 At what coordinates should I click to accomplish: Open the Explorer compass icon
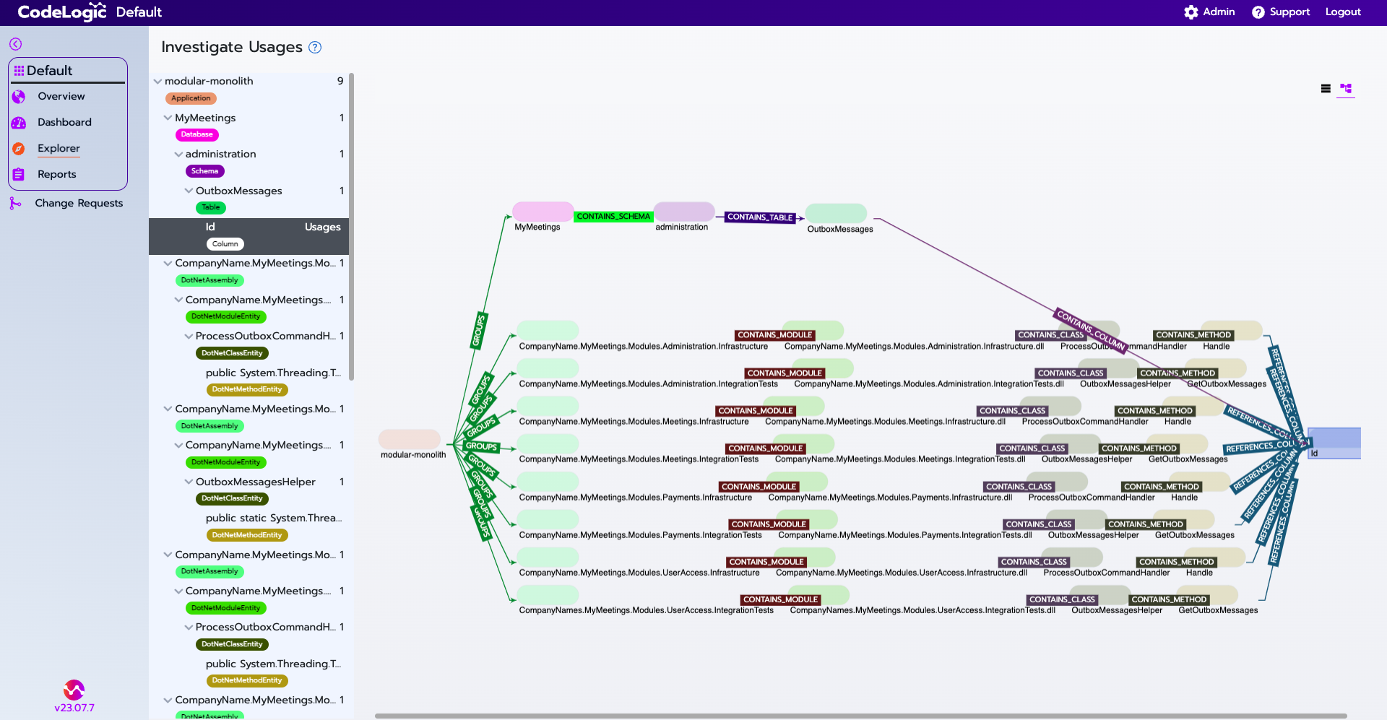pyautogui.click(x=19, y=148)
